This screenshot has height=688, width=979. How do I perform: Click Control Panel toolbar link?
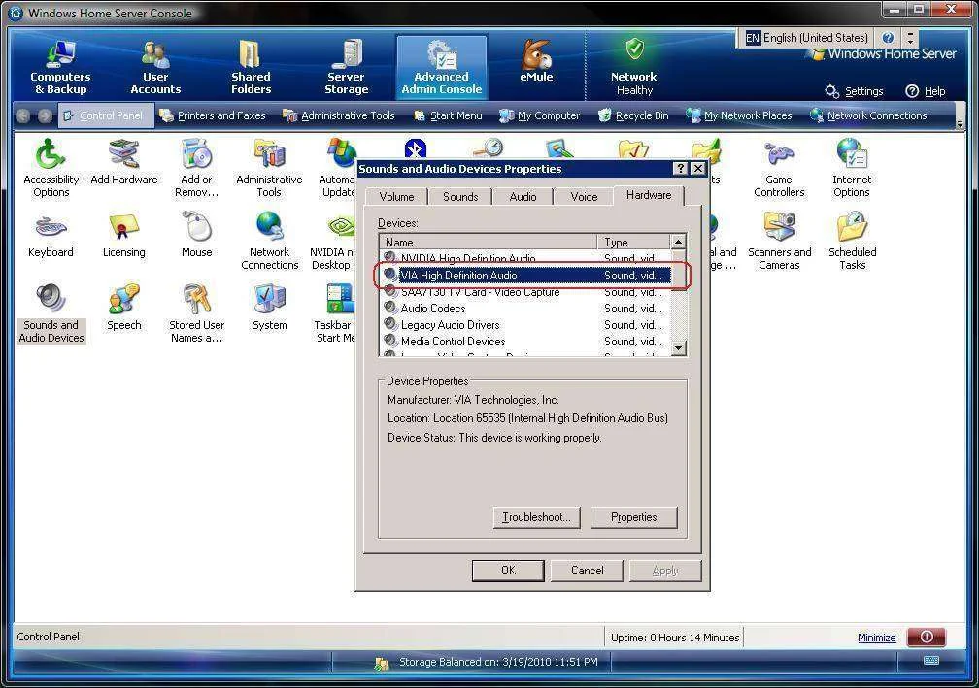pyautogui.click(x=105, y=115)
